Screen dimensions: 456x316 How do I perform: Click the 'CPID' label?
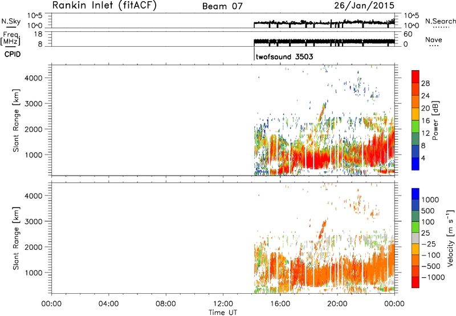[x=13, y=54]
